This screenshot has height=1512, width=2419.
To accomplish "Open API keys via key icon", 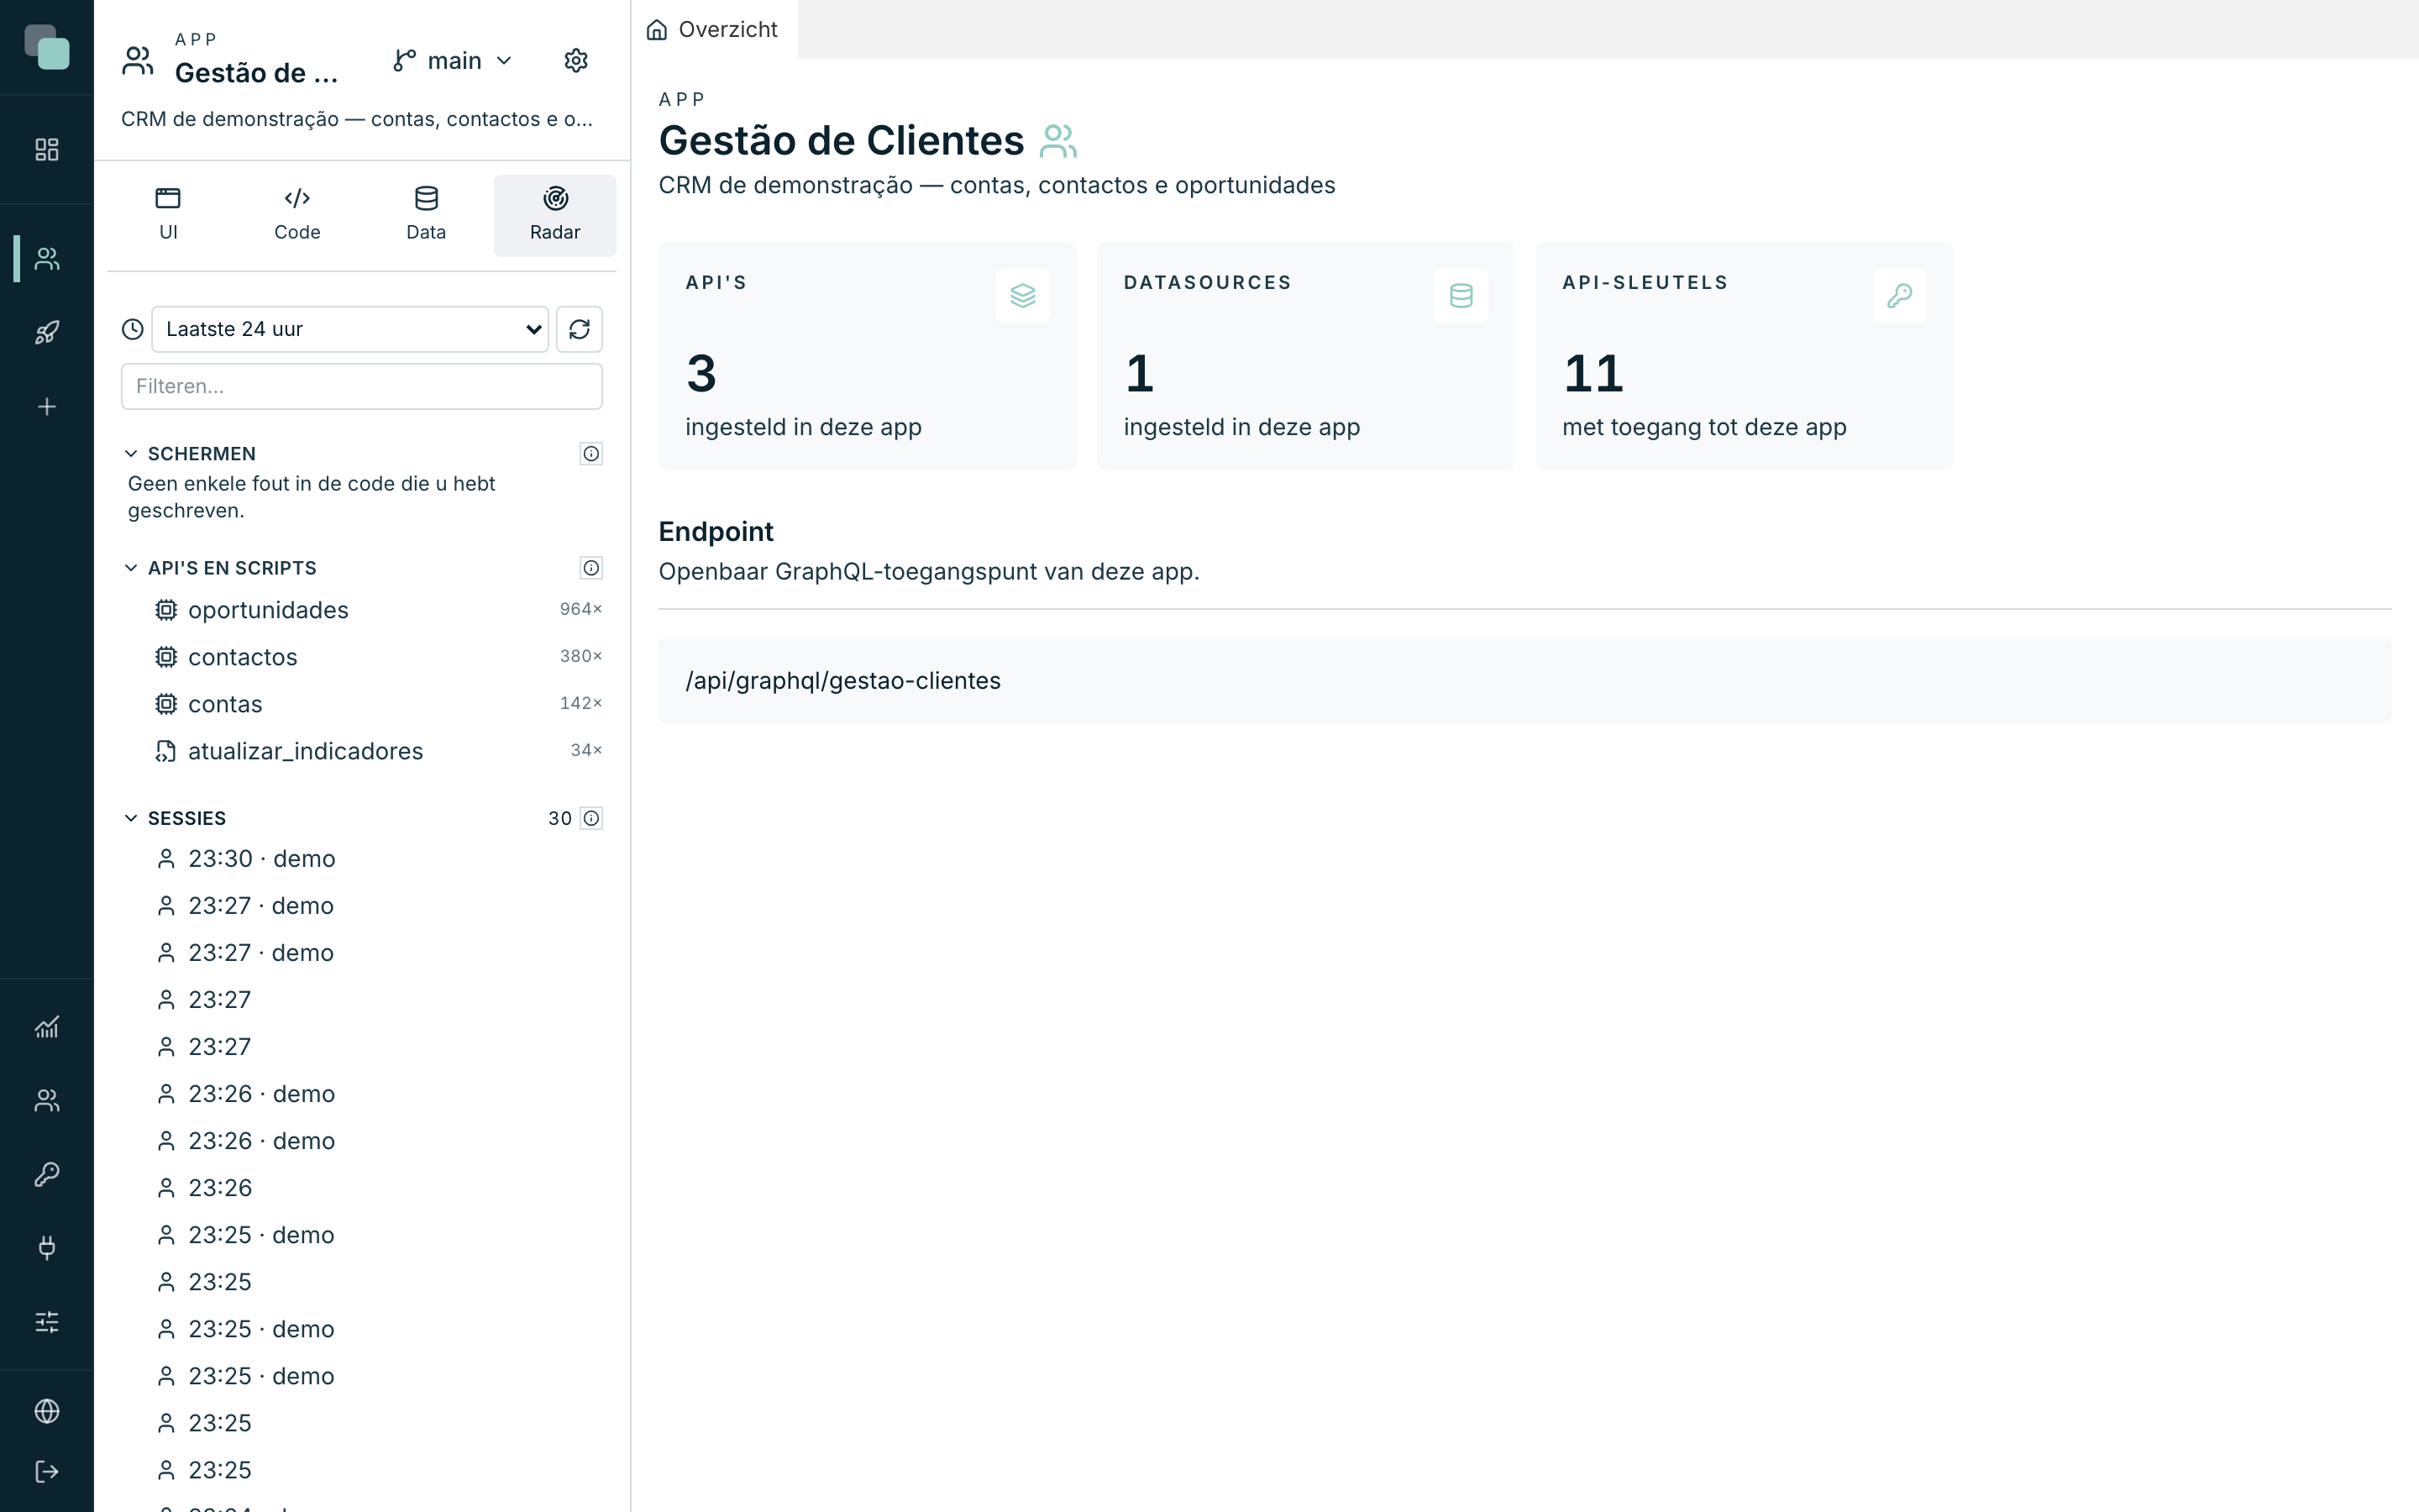I will 47,1174.
